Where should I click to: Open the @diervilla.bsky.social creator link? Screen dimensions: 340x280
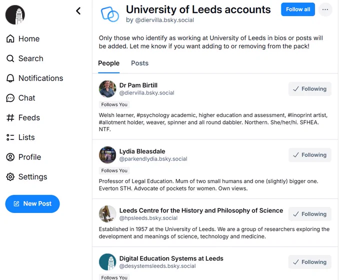click(x=164, y=20)
